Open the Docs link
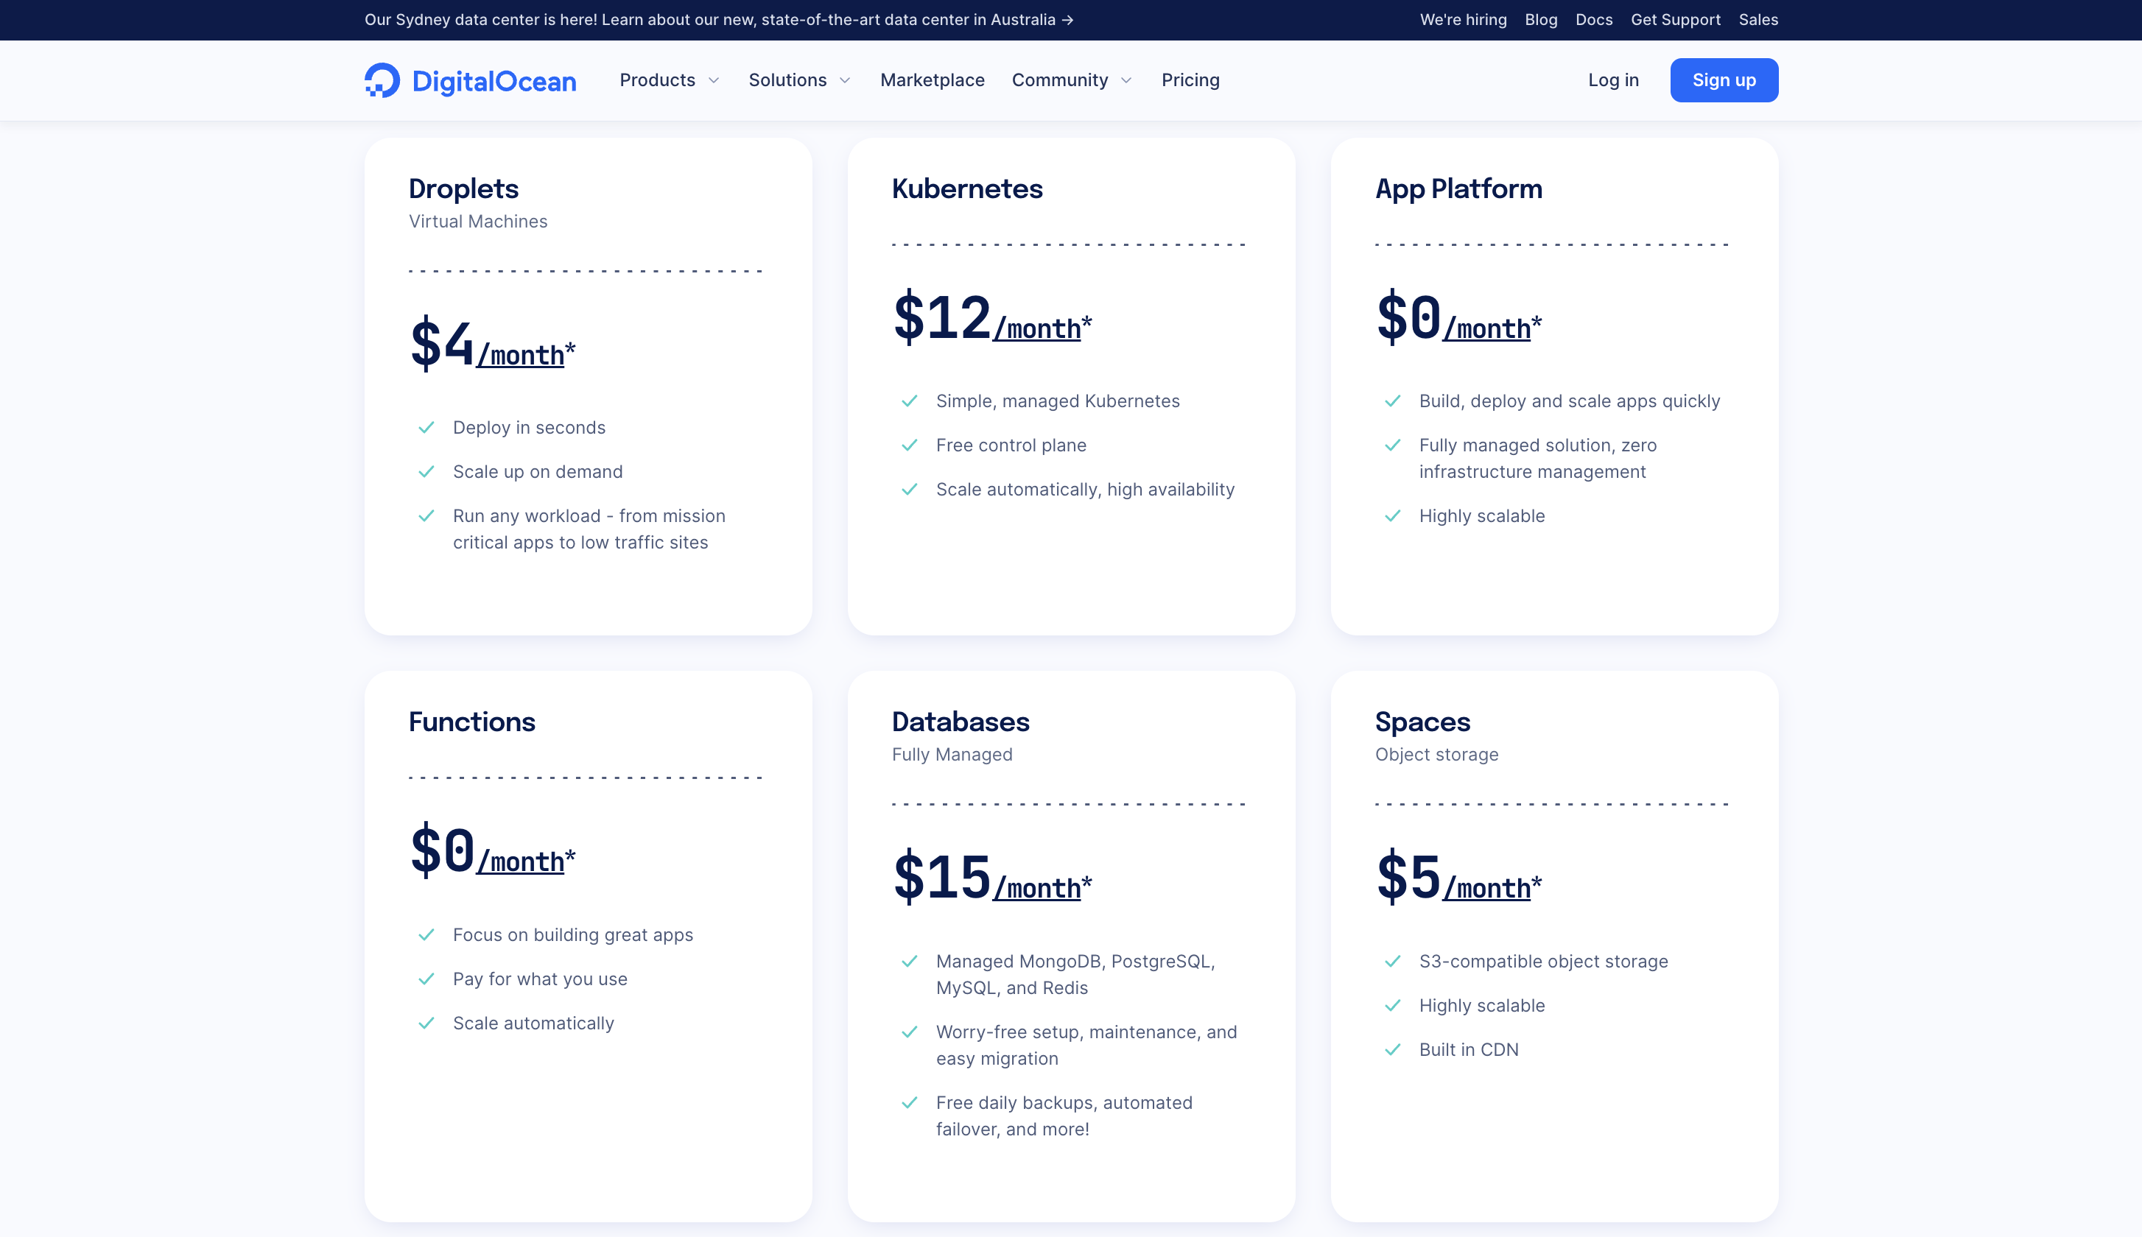The height and width of the screenshot is (1237, 2142). [1593, 20]
